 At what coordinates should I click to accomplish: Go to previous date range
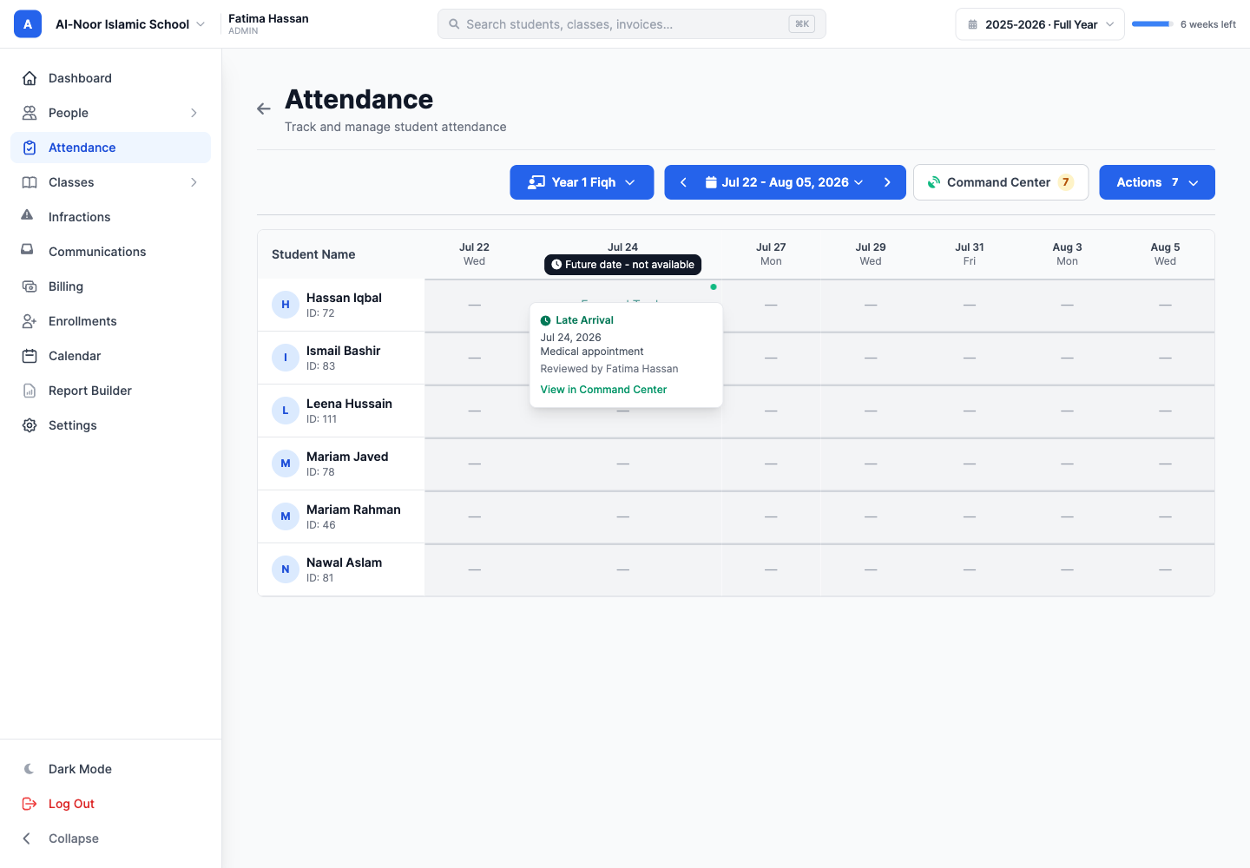683,182
